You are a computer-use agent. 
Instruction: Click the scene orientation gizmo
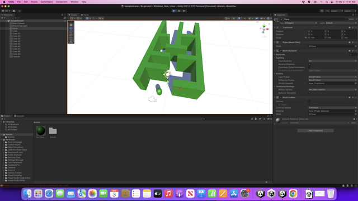click(264, 29)
